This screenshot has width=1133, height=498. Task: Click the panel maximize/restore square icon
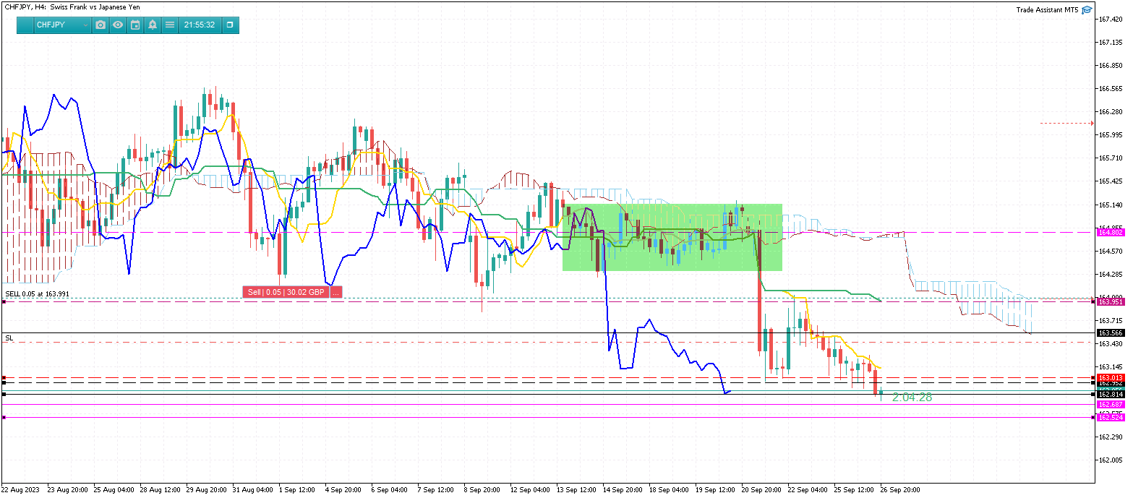point(230,25)
